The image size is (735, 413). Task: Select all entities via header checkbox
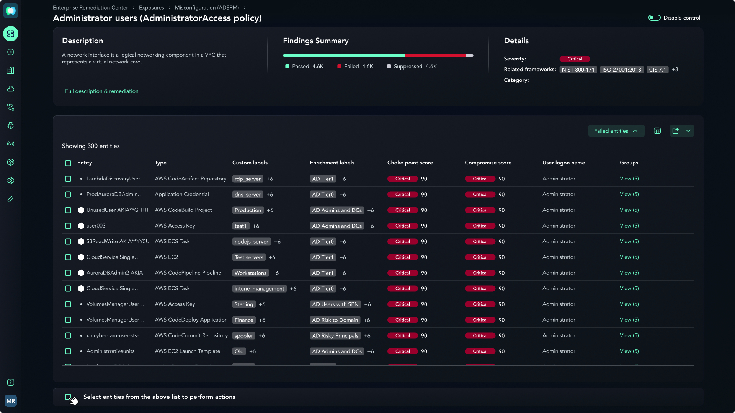coord(68,163)
